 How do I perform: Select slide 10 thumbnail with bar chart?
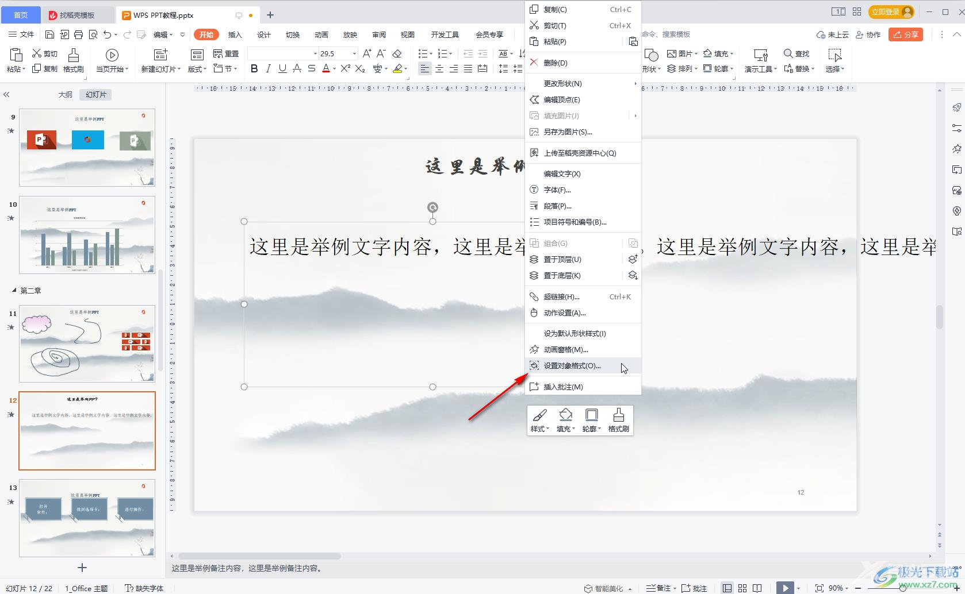coord(87,234)
